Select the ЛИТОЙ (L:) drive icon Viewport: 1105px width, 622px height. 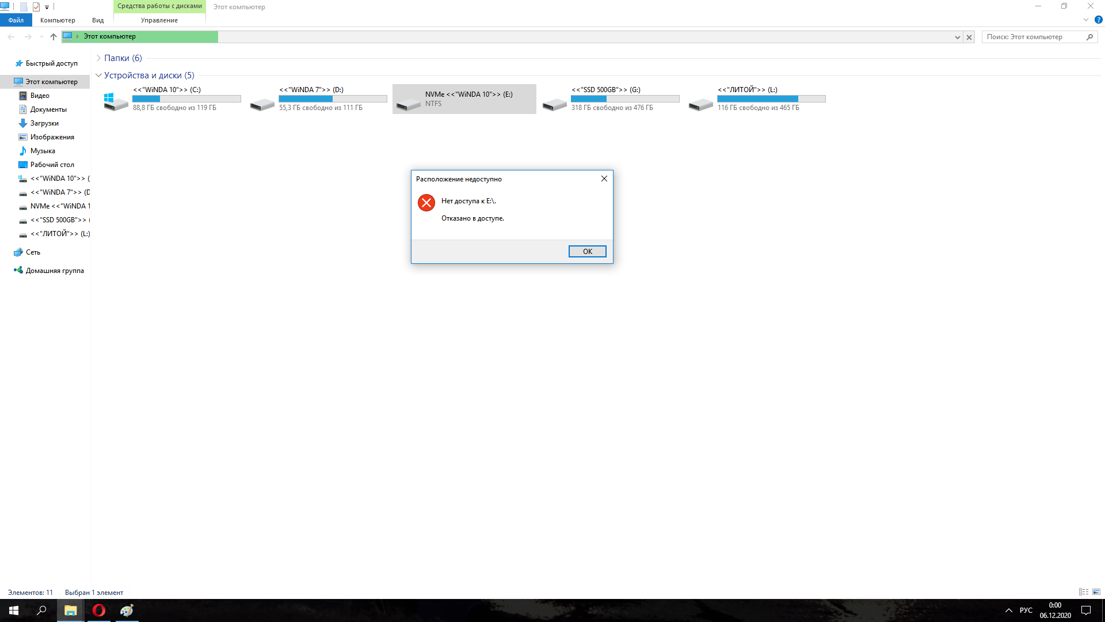click(x=700, y=104)
